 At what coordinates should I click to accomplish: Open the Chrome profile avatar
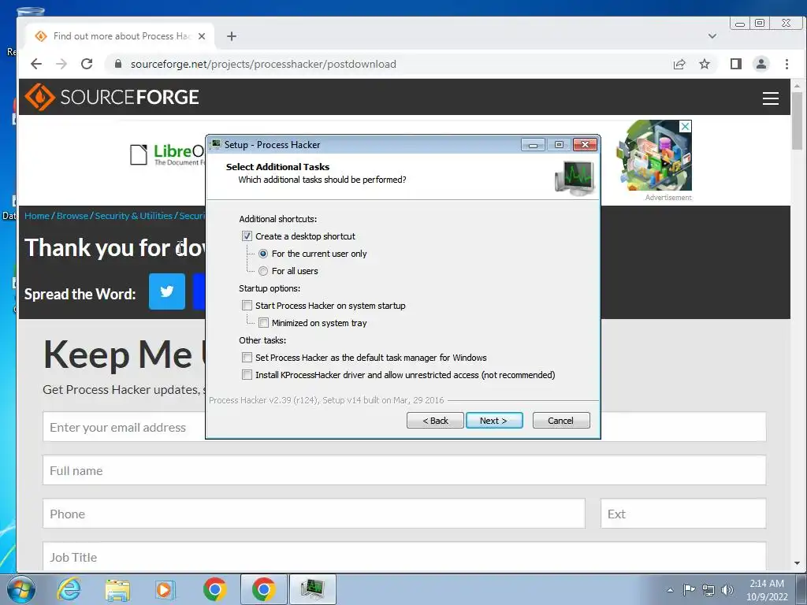coord(761,64)
